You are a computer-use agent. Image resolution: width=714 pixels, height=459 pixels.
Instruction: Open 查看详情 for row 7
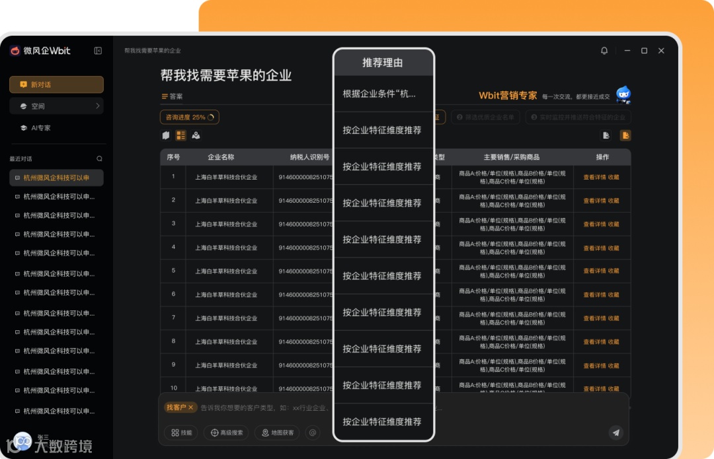594,318
